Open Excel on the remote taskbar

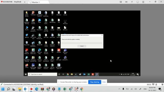coord(88,74)
